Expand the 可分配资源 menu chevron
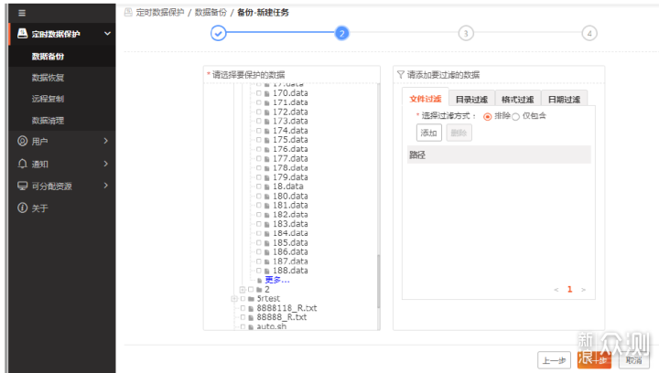This screenshot has width=659, height=373. pyautogui.click(x=106, y=186)
